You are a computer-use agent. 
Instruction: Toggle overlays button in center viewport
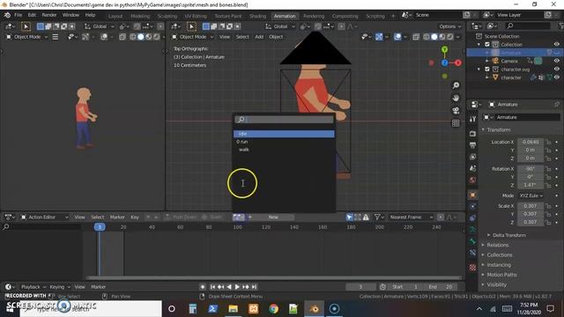pyautogui.click(x=397, y=37)
